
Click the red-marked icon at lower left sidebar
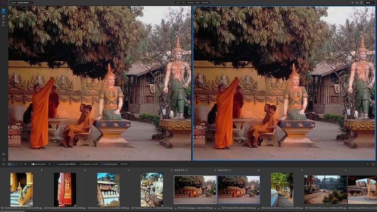tap(3, 159)
